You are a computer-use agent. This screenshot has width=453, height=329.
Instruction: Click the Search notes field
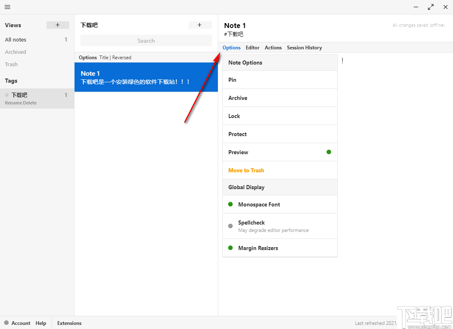point(146,41)
